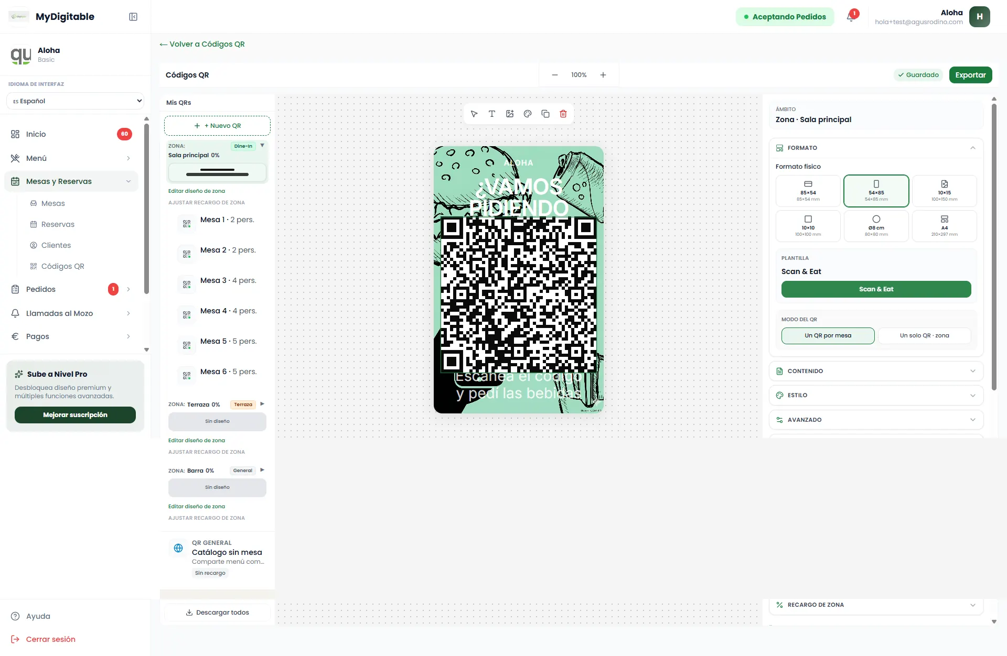
Task: Click the Sala principal design thumbnail
Action: point(217,172)
